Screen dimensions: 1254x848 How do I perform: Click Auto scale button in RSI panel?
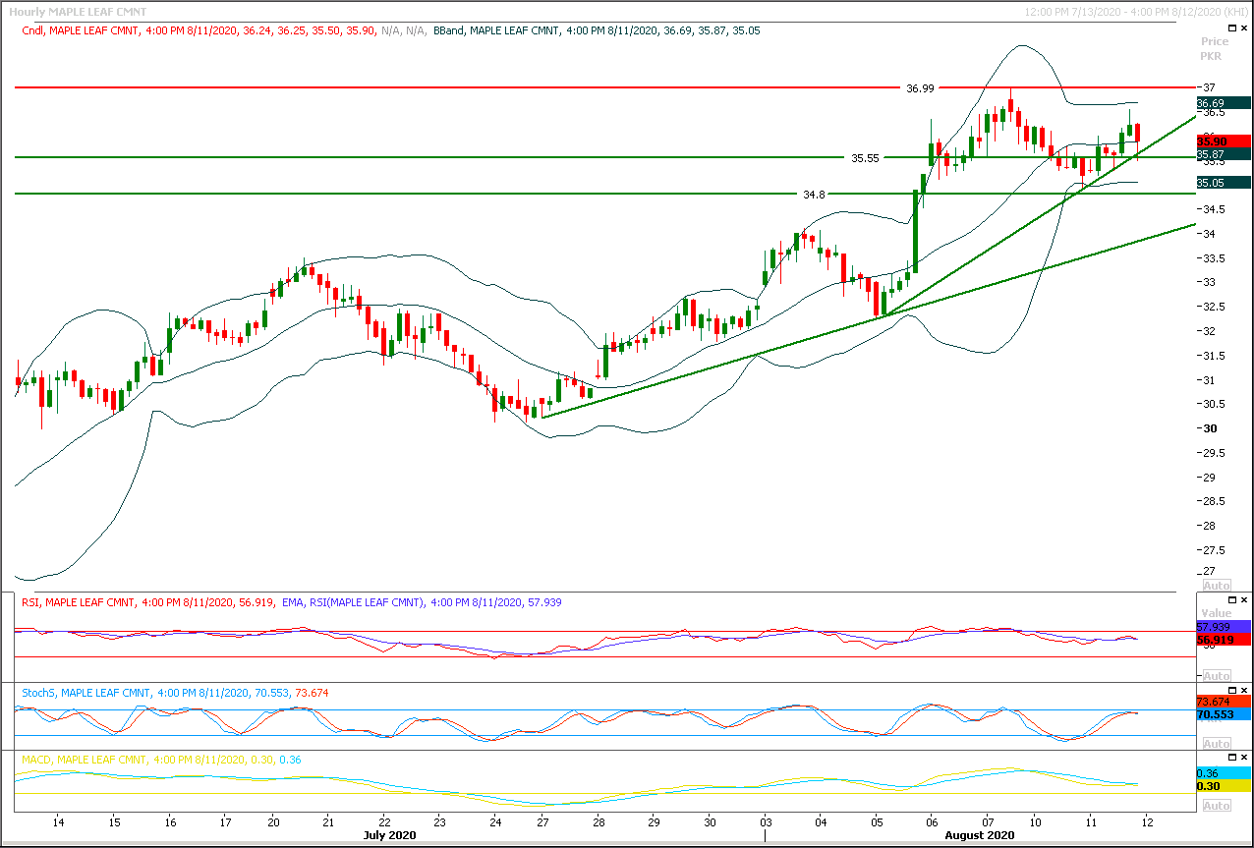[x=1217, y=676]
